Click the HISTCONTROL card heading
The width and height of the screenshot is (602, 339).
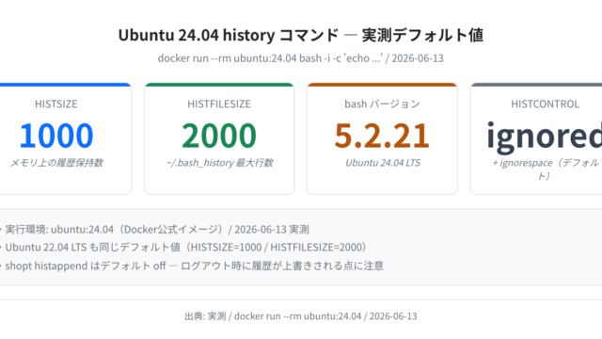[x=545, y=104]
